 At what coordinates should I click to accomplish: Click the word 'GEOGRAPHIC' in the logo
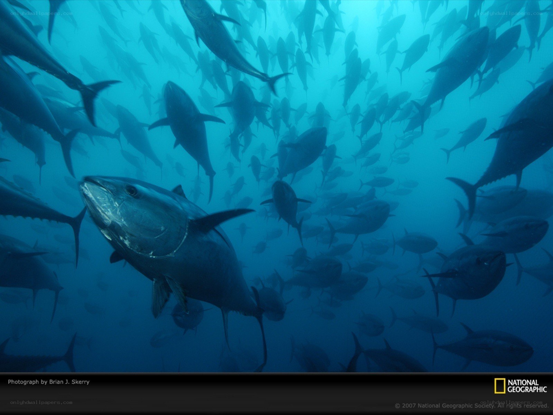[527, 390]
